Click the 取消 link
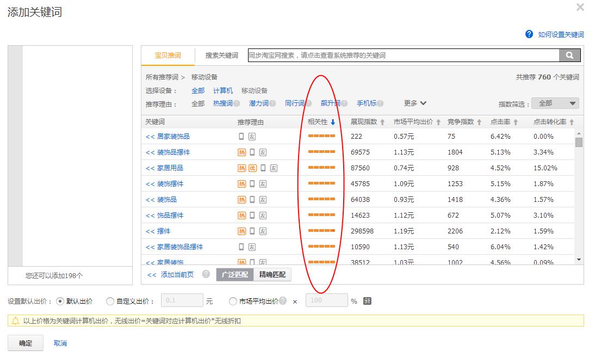The height and width of the screenshot is (363, 595). tap(60, 343)
